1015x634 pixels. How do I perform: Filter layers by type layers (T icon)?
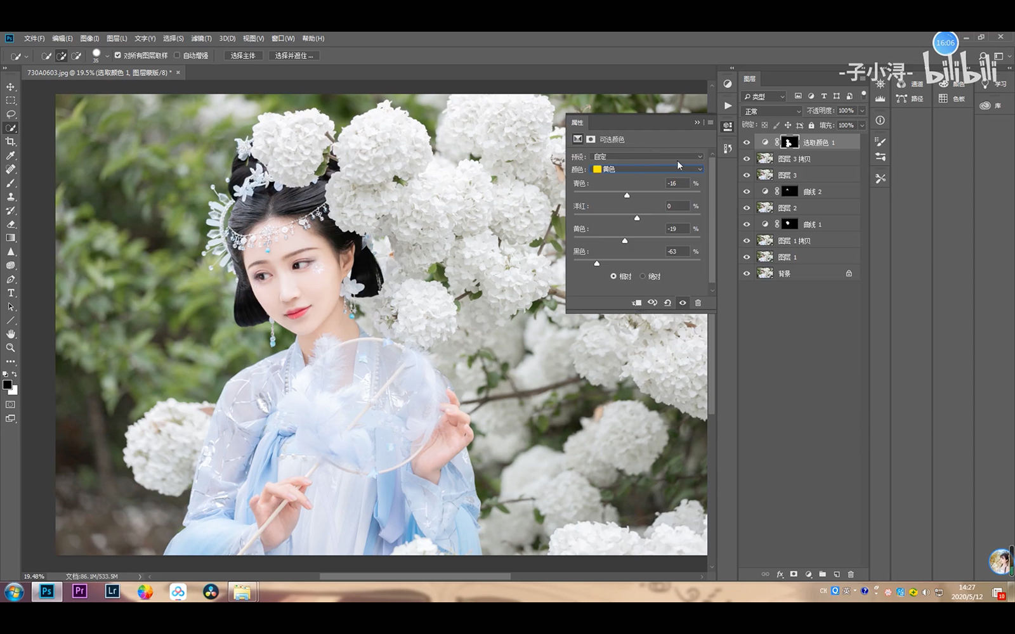click(824, 96)
